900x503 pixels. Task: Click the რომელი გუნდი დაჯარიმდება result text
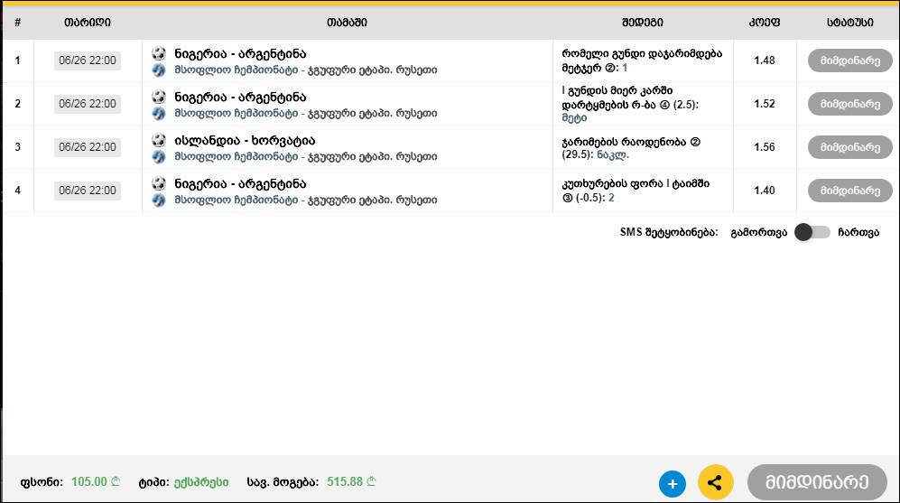642,61
